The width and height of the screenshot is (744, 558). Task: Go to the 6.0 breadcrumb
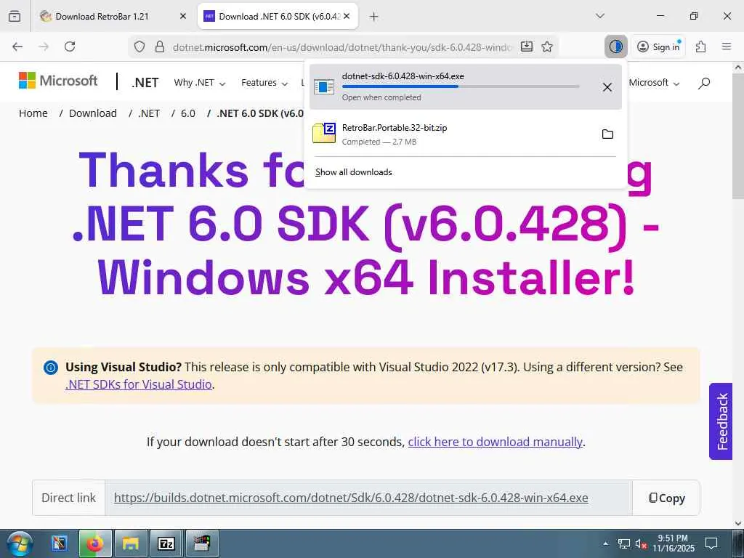[188, 113]
